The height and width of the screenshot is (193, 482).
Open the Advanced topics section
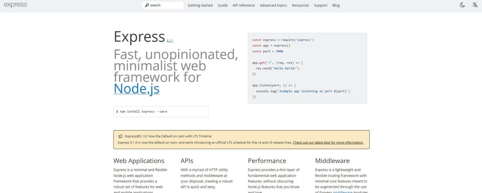[273, 5]
